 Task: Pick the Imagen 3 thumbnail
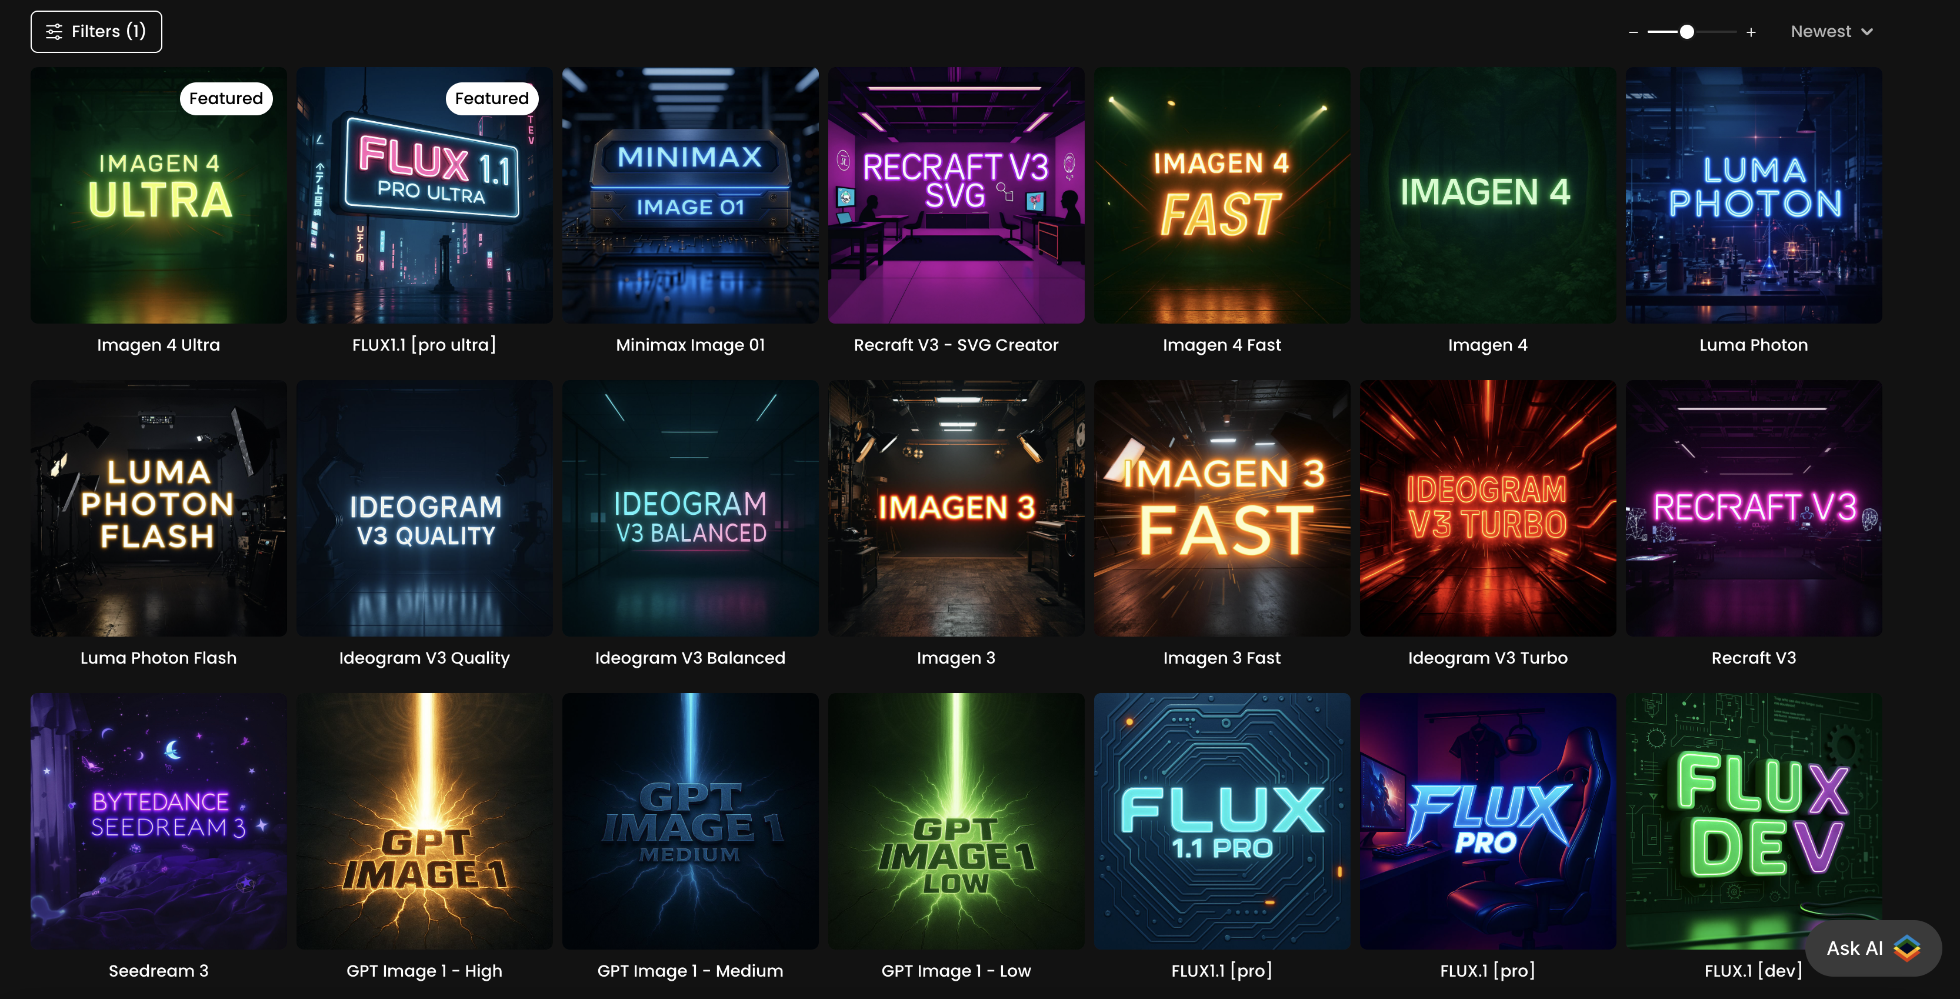[956, 508]
